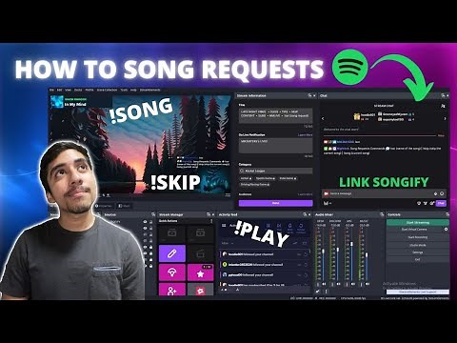Click the Bits icon in chat input

tap(436, 193)
